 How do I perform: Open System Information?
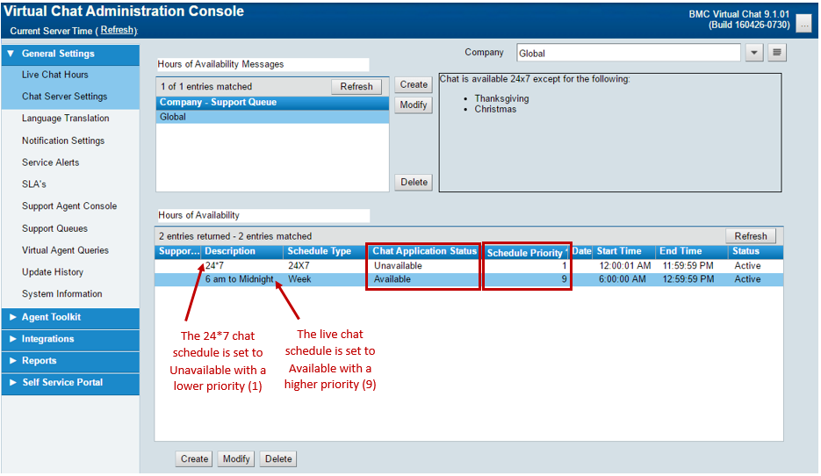(61, 294)
